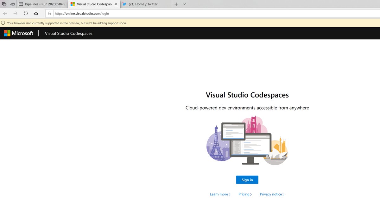This screenshot has height=220, width=380.
Task: Go back with the browser back arrow
Action: 5,13
